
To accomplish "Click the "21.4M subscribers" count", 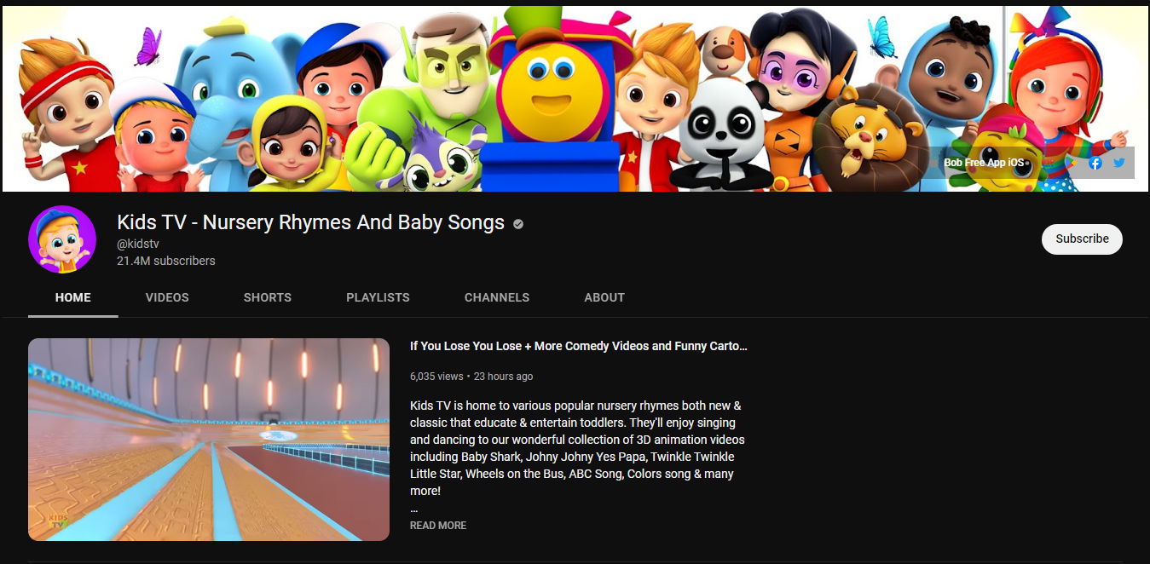I will coord(166,261).
